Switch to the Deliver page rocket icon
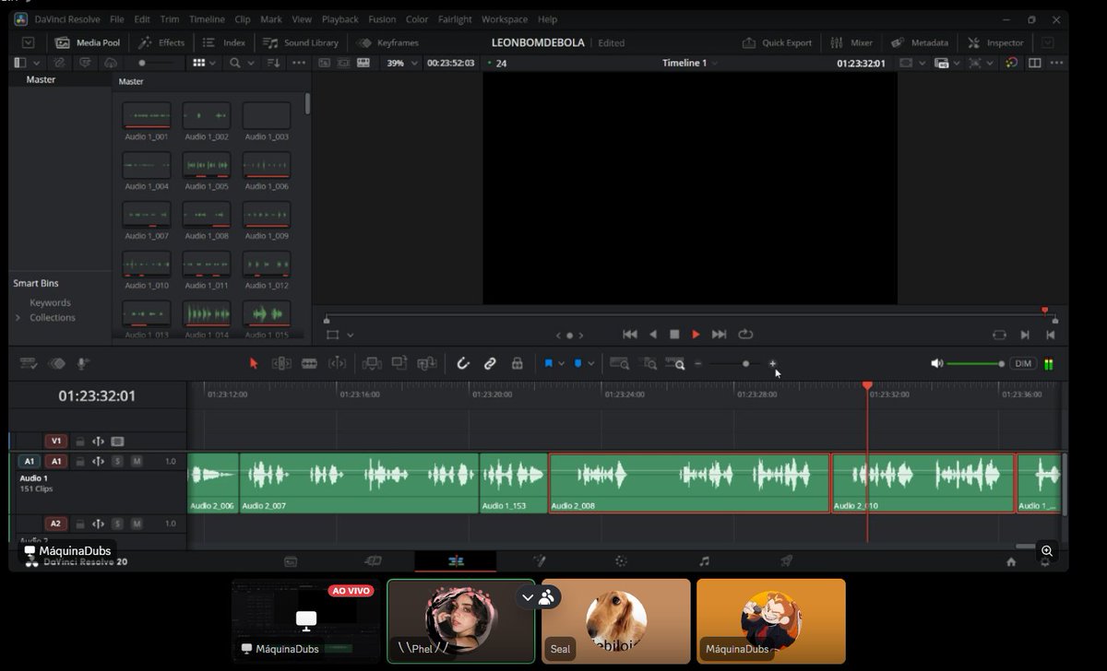Screen dimensions: 1107x671 point(786,560)
